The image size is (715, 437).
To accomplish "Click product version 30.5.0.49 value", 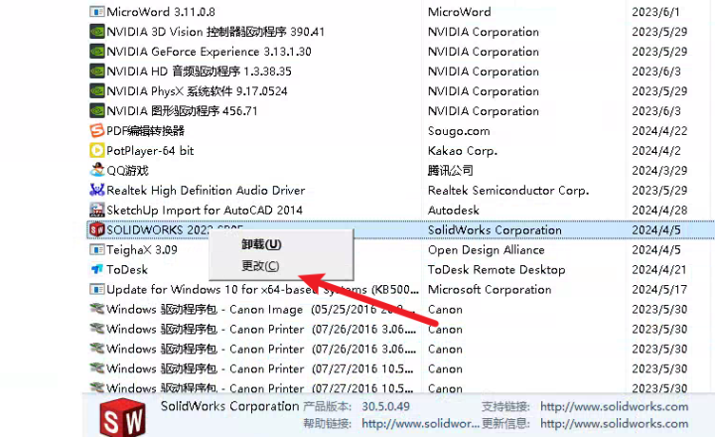I will [385, 406].
